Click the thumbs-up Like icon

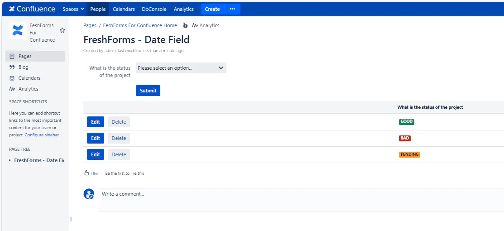pyautogui.click(x=86, y=173)
